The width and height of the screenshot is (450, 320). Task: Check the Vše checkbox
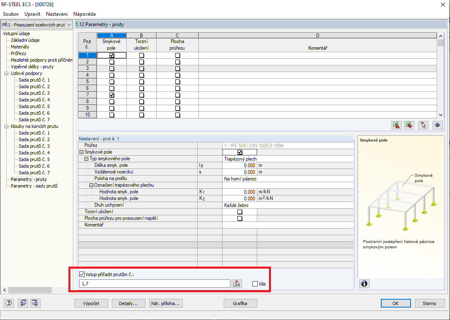[255, 284]
